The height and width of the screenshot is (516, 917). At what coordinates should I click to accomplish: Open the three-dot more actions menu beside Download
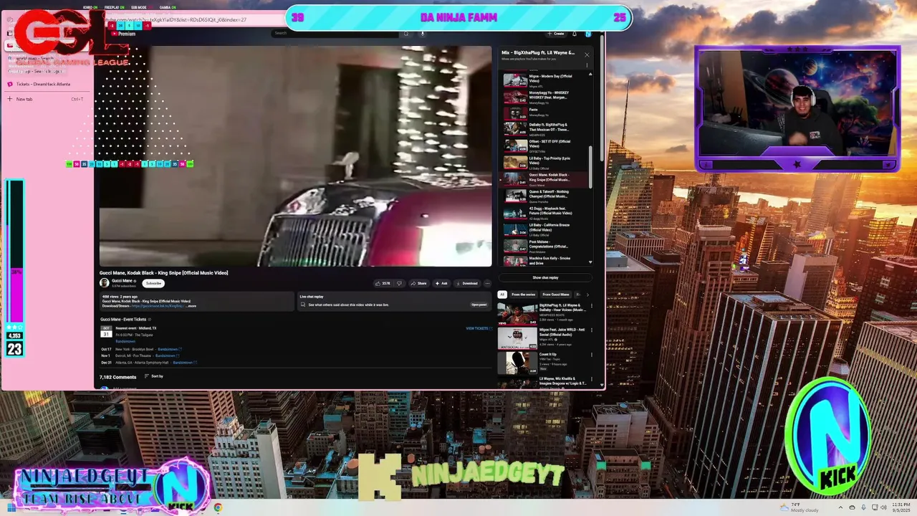click(487, 283)
